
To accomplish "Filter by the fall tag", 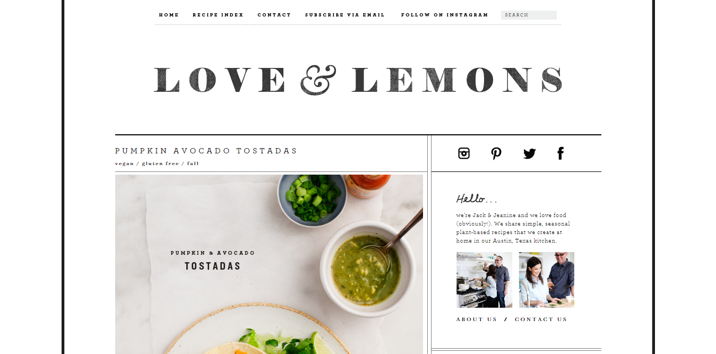I will click(x=193, y=163).
